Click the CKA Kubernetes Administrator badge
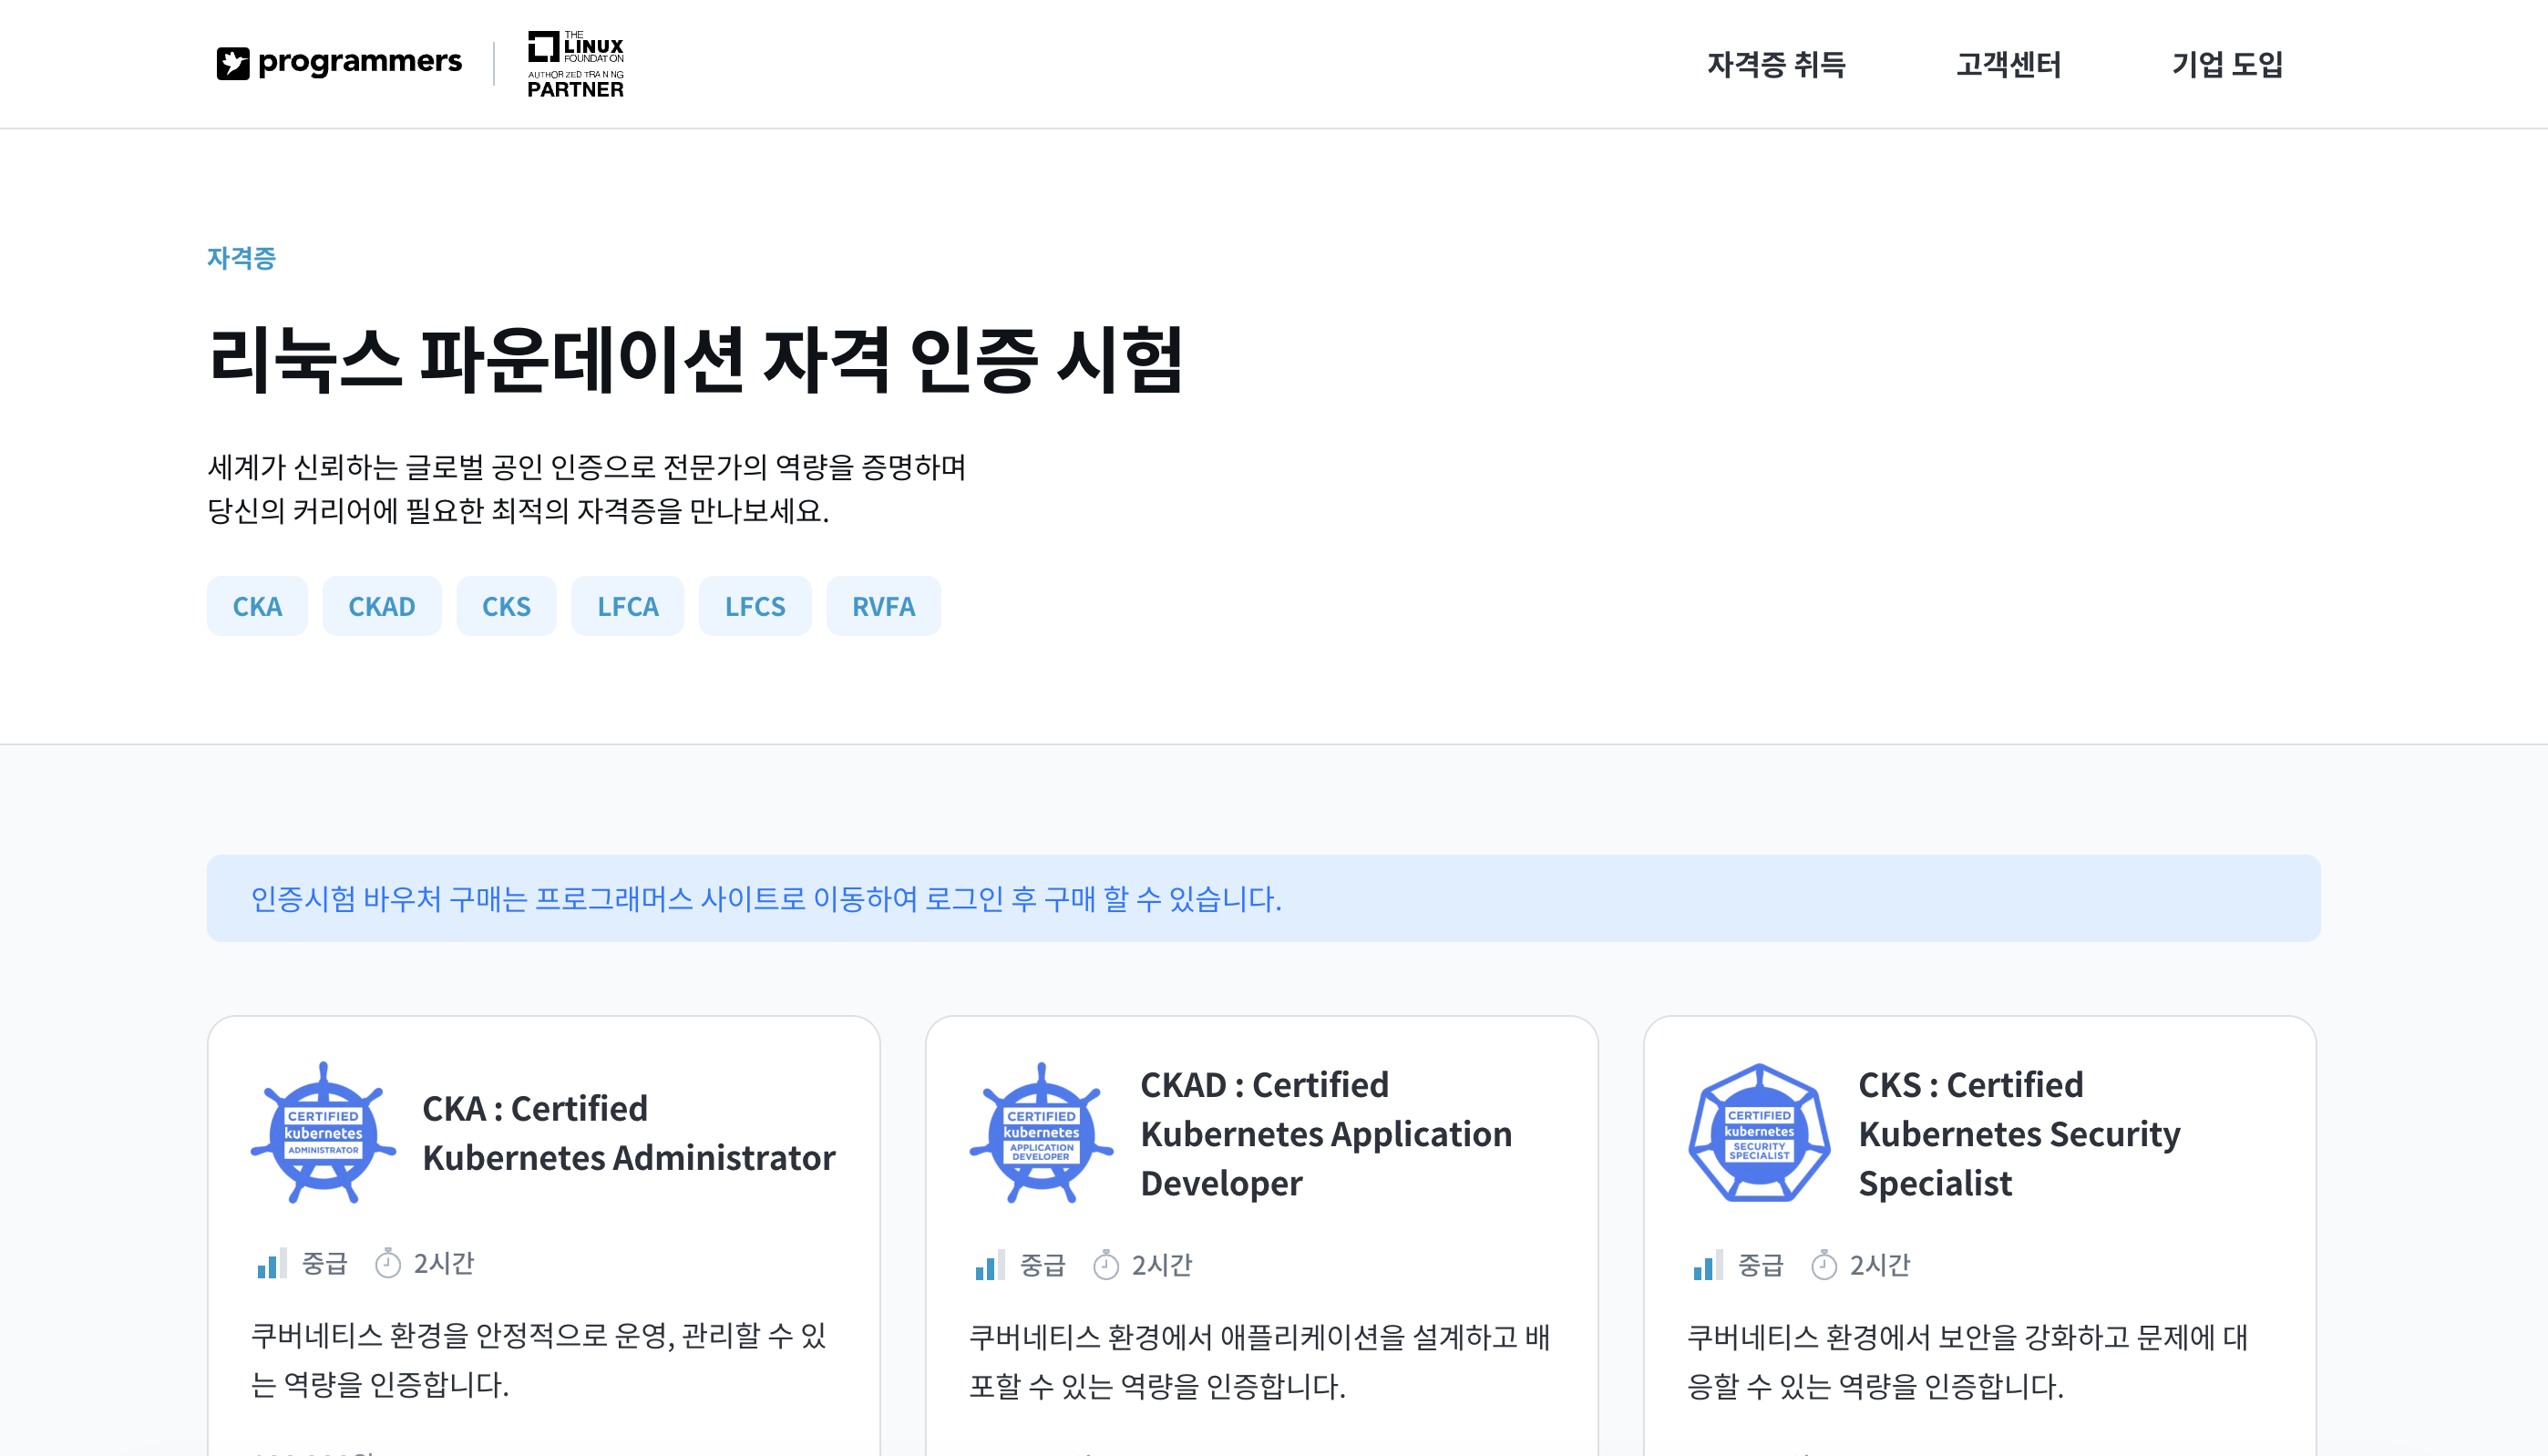Screen dimensions: 2548x1456 pyautogui.click(x=323, y=1133)
